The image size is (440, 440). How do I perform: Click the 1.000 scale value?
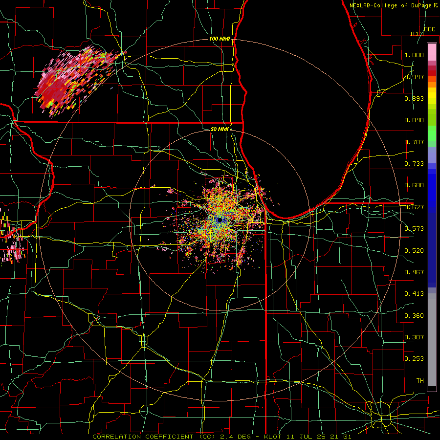[414, 55]
